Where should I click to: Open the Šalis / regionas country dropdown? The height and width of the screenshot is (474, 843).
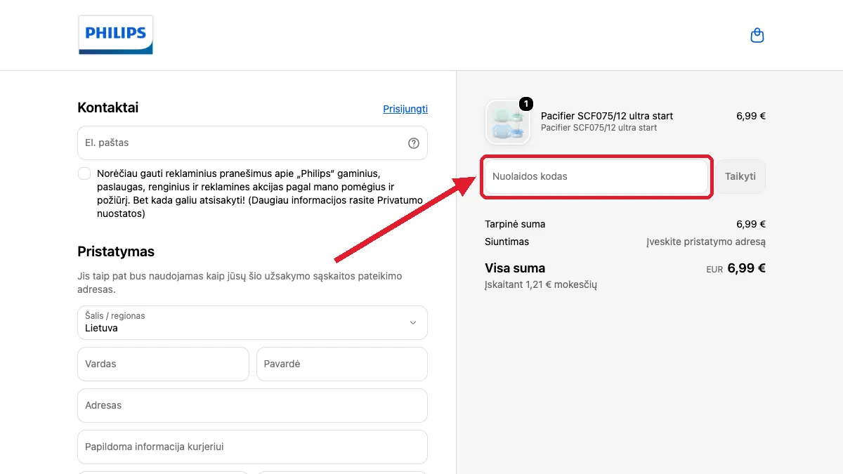[x=252, y=322]
